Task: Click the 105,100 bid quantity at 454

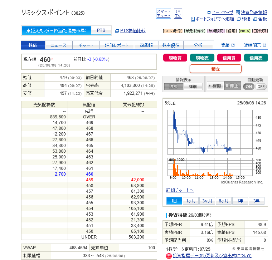Action: click(x=136, y=209)
